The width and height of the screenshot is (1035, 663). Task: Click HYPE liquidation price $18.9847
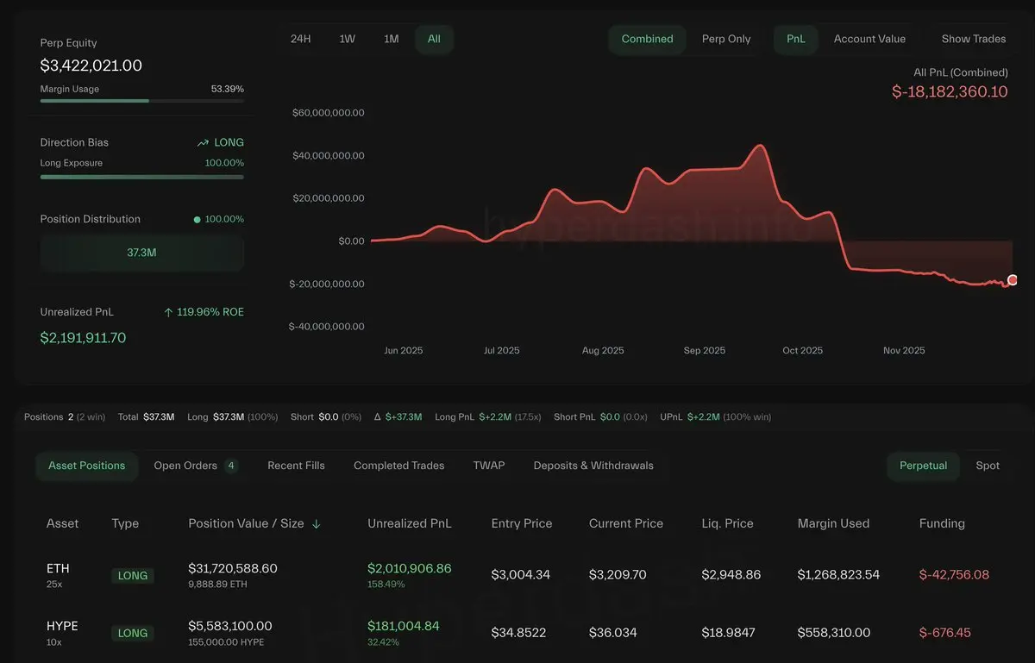729,633
